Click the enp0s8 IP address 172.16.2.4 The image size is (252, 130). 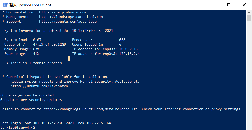point(129,54)
